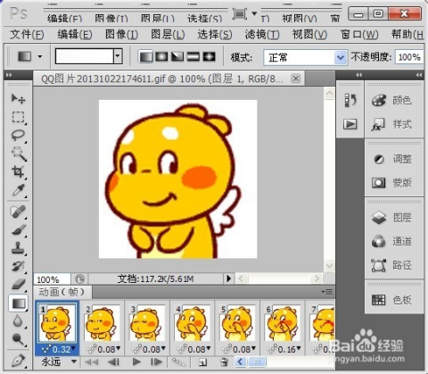Open the 样式 styles panel

click(x=391, y=124)
